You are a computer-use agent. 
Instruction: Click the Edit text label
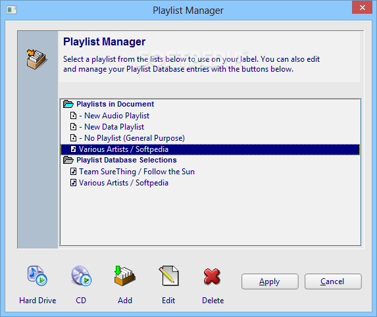[x=168, y=301]
